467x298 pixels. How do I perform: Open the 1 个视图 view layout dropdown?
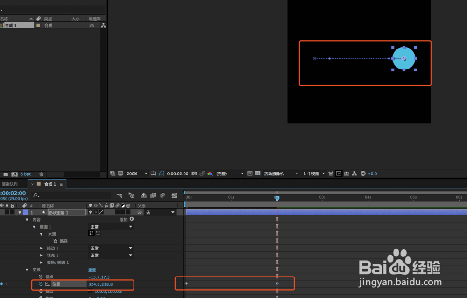314,173
